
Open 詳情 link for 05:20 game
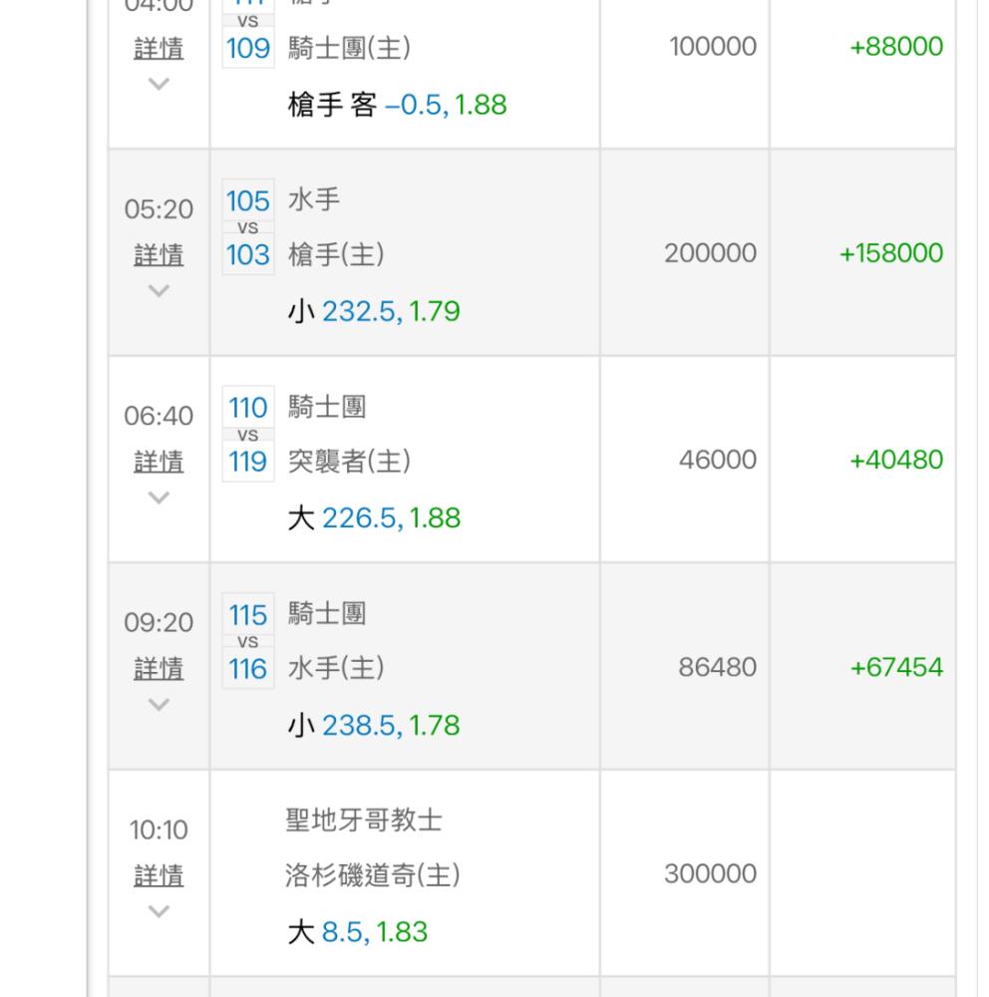(159, 255)
